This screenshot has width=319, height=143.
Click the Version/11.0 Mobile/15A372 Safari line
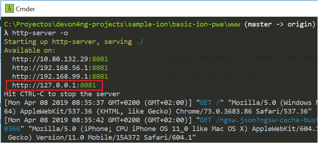point(102,138)
